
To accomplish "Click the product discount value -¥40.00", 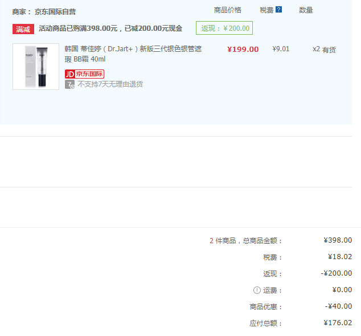I will (338, 306).
